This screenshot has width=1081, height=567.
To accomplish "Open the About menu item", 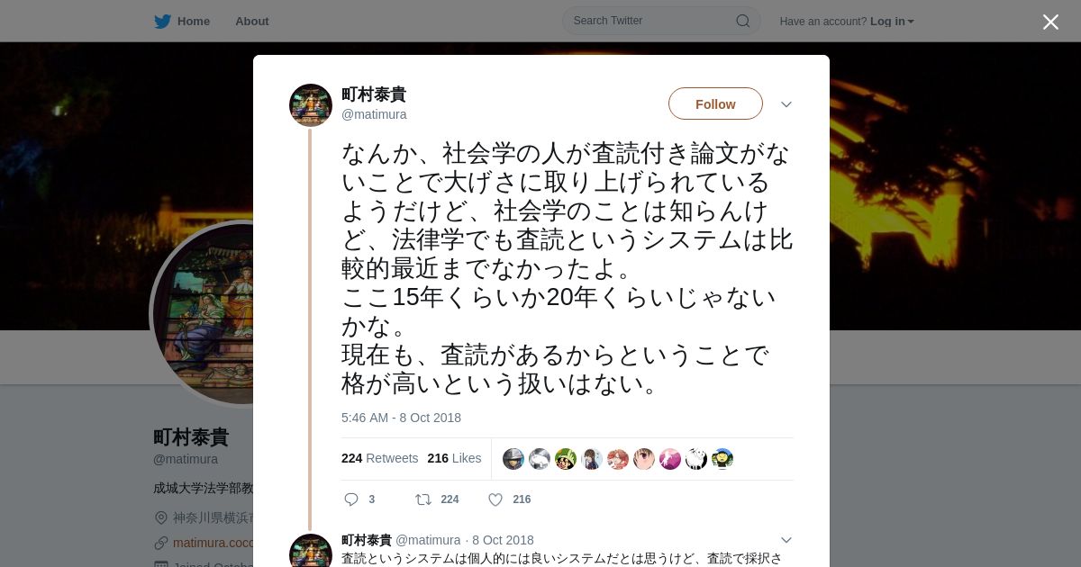I will click(x=252, y=22).
